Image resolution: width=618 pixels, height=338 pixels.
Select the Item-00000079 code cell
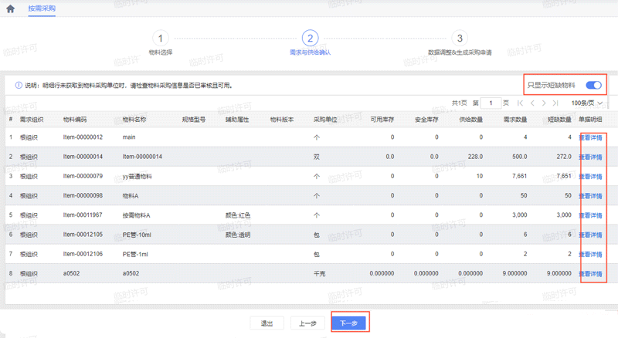pos(83,176)
